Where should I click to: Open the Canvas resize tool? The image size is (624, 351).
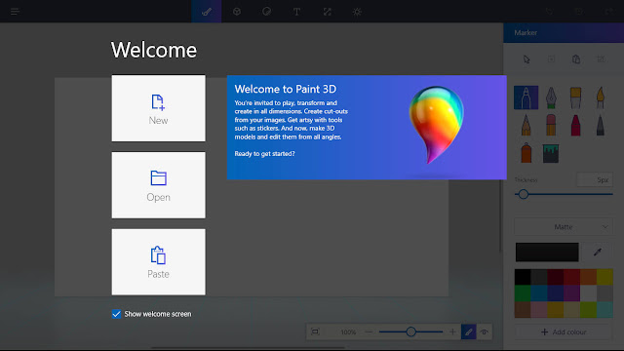click(x=328, y=12)
